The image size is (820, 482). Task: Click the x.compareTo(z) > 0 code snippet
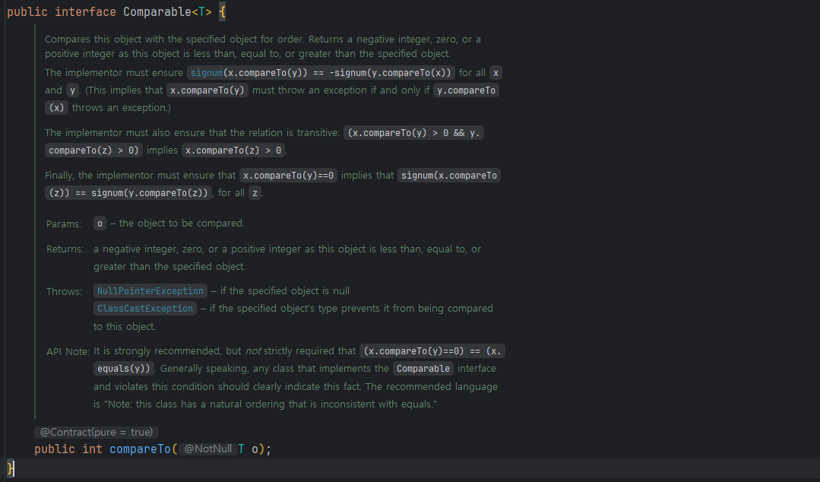(234, 151)
